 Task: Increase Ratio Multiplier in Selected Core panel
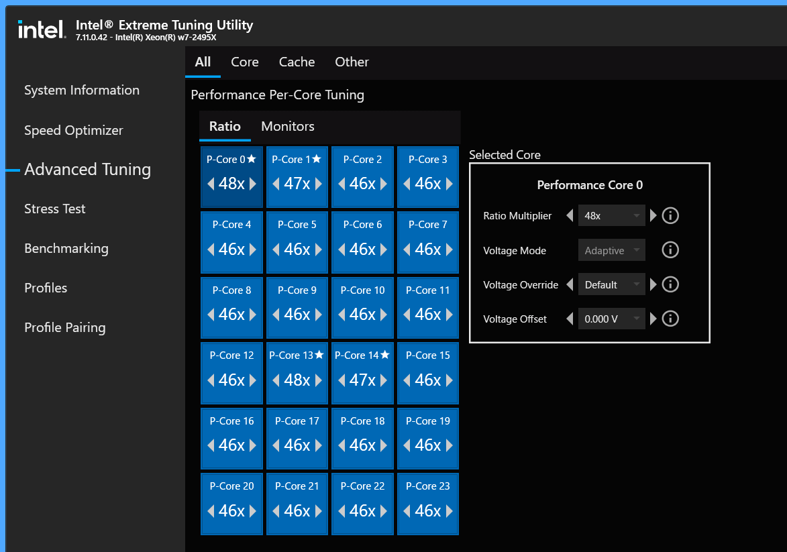tap(653, 216)
